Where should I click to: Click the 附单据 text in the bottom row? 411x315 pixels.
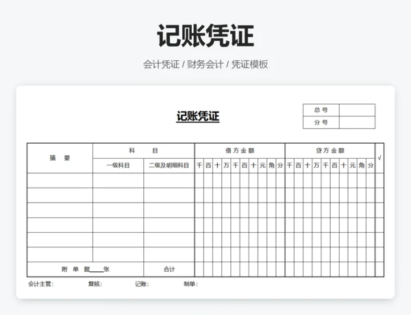(75, 269)
